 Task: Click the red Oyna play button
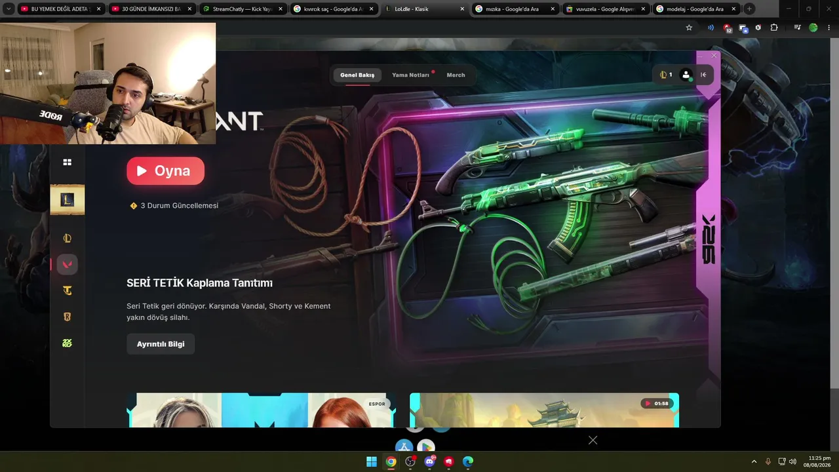165,170
